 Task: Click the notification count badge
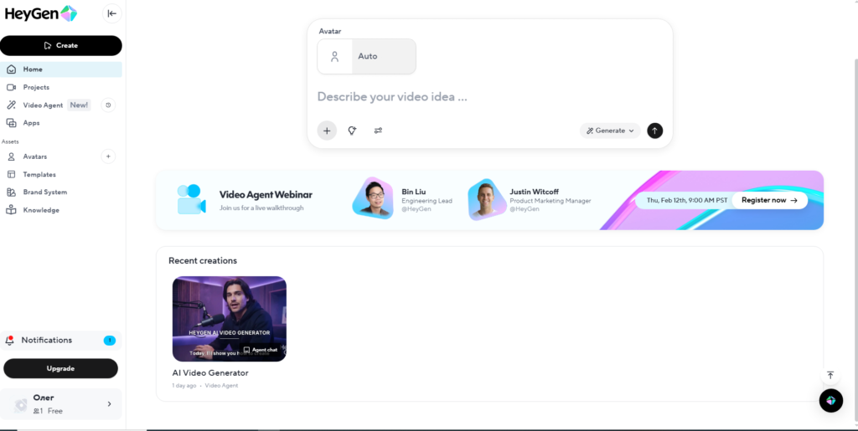[110, 341]
